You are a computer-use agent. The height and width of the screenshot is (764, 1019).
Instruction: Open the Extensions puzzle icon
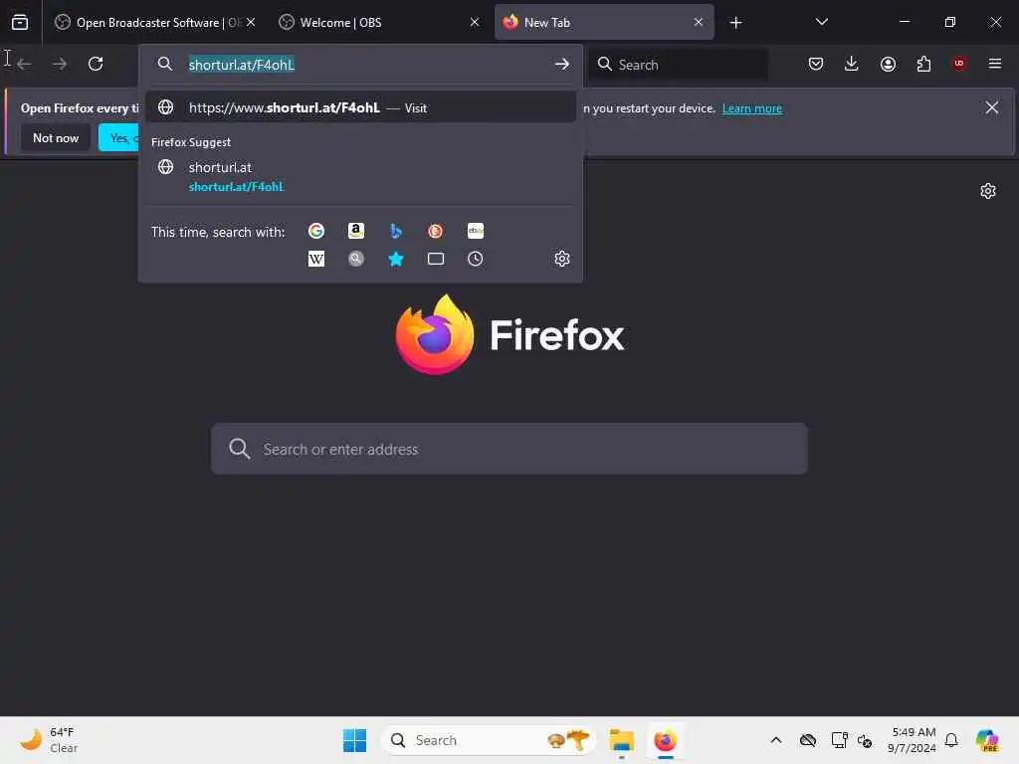(x=923, y=64)
